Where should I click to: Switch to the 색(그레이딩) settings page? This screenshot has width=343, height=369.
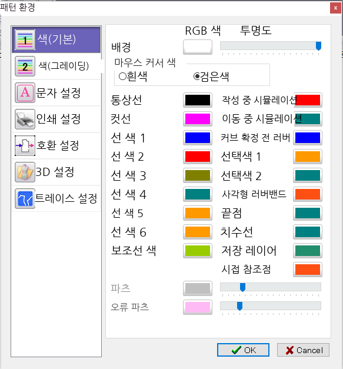coord(56,66)
